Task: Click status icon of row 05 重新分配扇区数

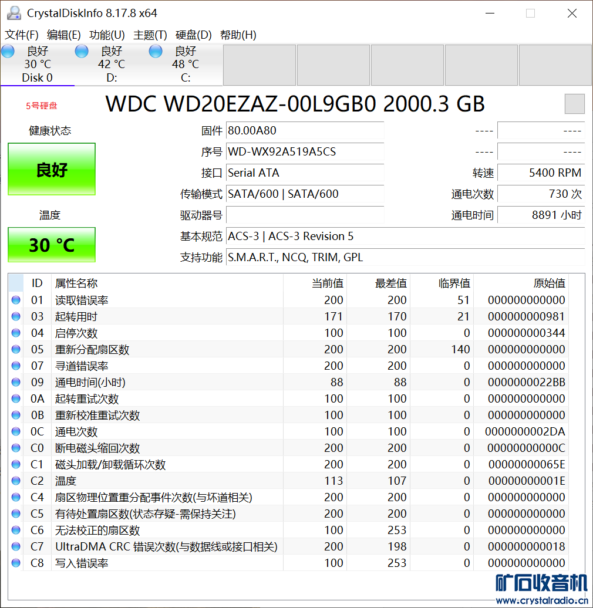Action: 16,349
